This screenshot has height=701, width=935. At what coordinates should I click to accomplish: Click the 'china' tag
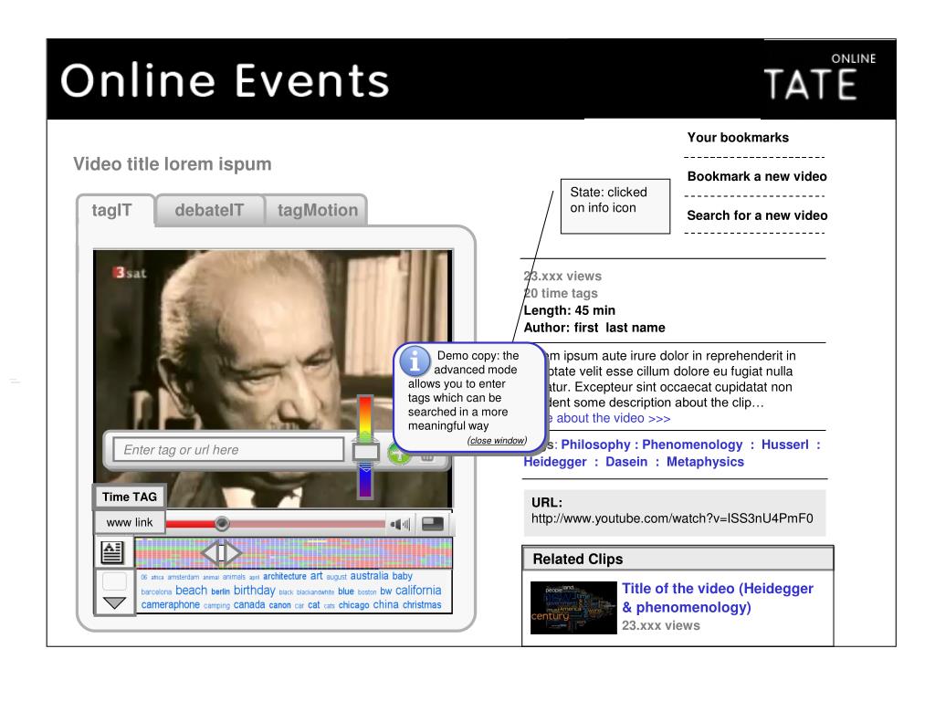385,604
